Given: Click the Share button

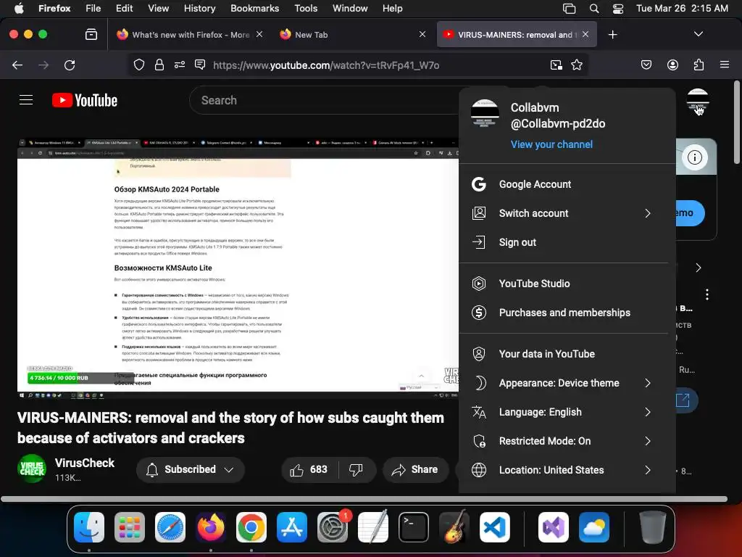Looking at the screenshot, I should (415, 469).
